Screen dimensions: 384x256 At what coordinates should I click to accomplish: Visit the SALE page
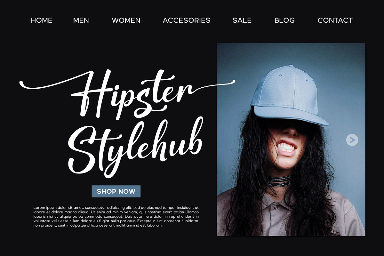pyautogui.click(x=242, y=20)
